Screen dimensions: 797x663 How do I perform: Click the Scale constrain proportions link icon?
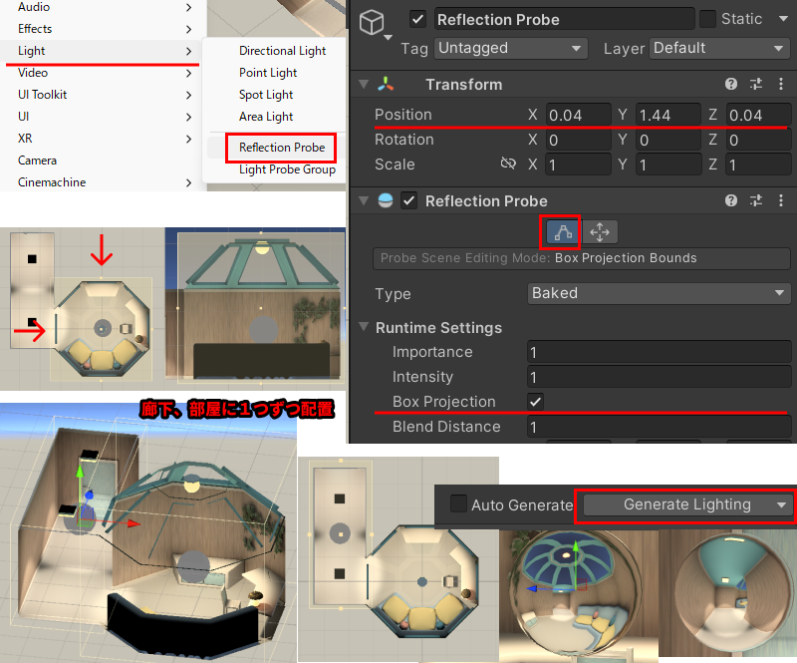(x=508, y=165)
